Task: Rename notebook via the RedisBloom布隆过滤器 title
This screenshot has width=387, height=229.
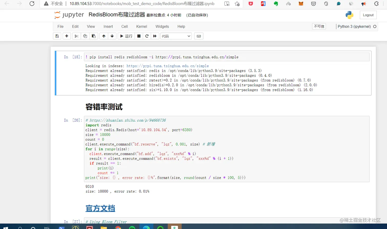Action: (x=117, y=15)
